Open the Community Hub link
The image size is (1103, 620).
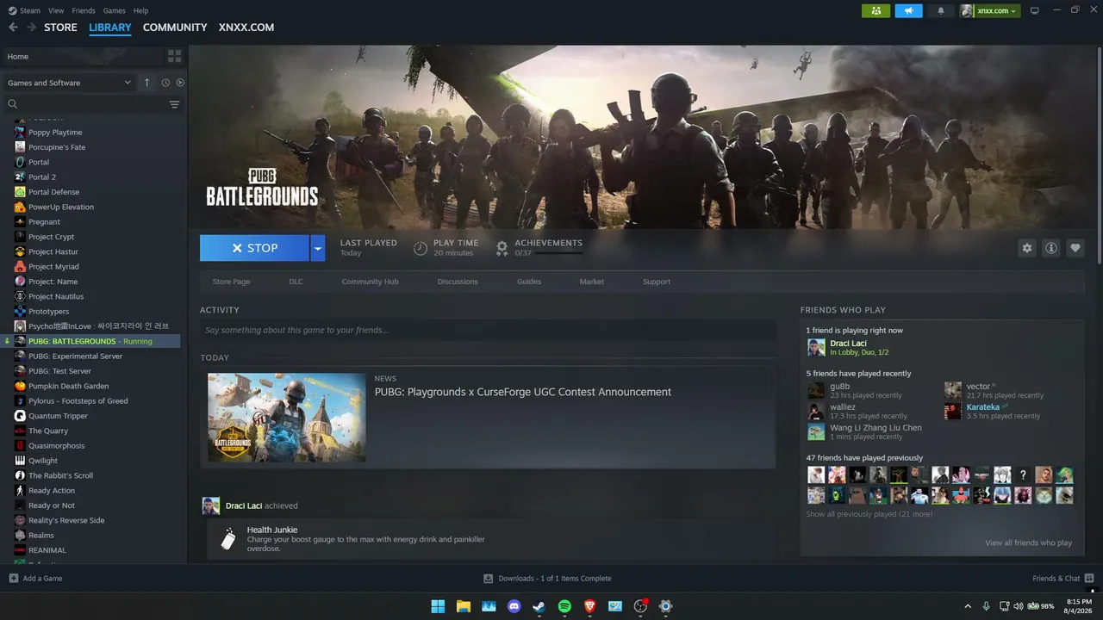(x=370, y=282)
